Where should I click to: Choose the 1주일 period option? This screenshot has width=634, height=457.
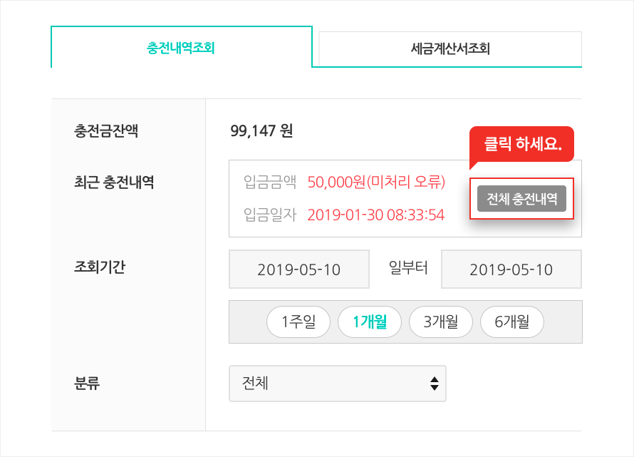[298, 322]
